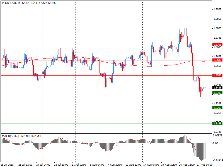
Task: Click the 1.5745 price scale value
Action: click(217, 38)
